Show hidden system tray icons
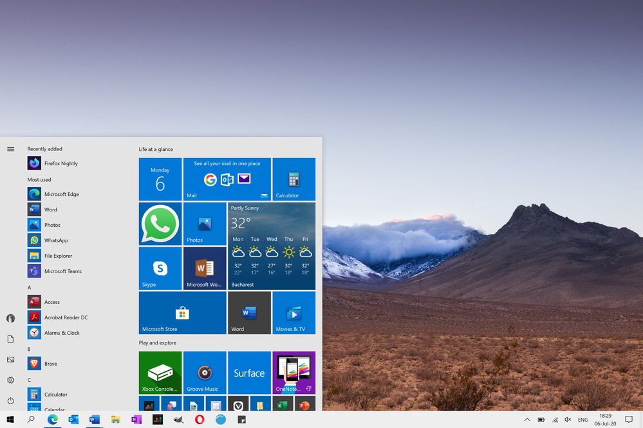This screenshot has height=428, width=643. (x=527, y=420)
